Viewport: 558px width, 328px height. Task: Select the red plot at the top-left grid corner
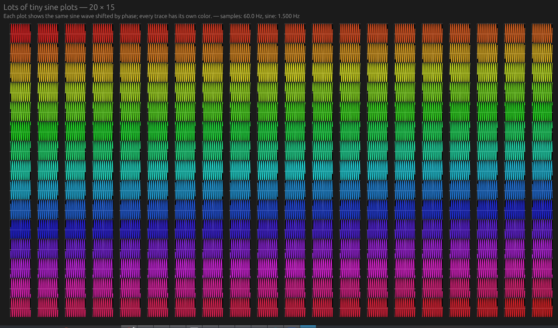(x=20, y=33)
